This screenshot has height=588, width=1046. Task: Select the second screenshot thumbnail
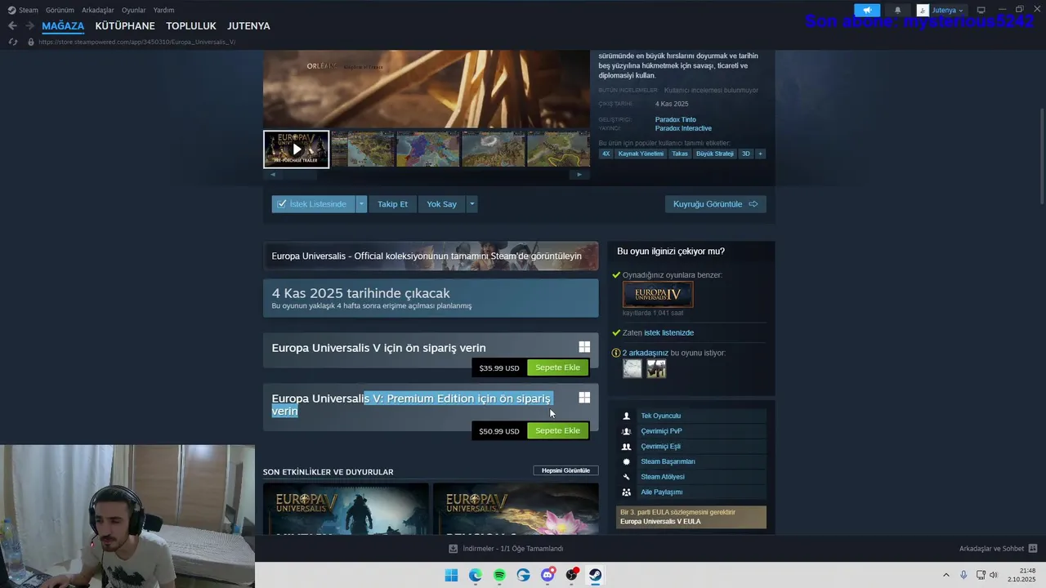click(x=362, y=149)
